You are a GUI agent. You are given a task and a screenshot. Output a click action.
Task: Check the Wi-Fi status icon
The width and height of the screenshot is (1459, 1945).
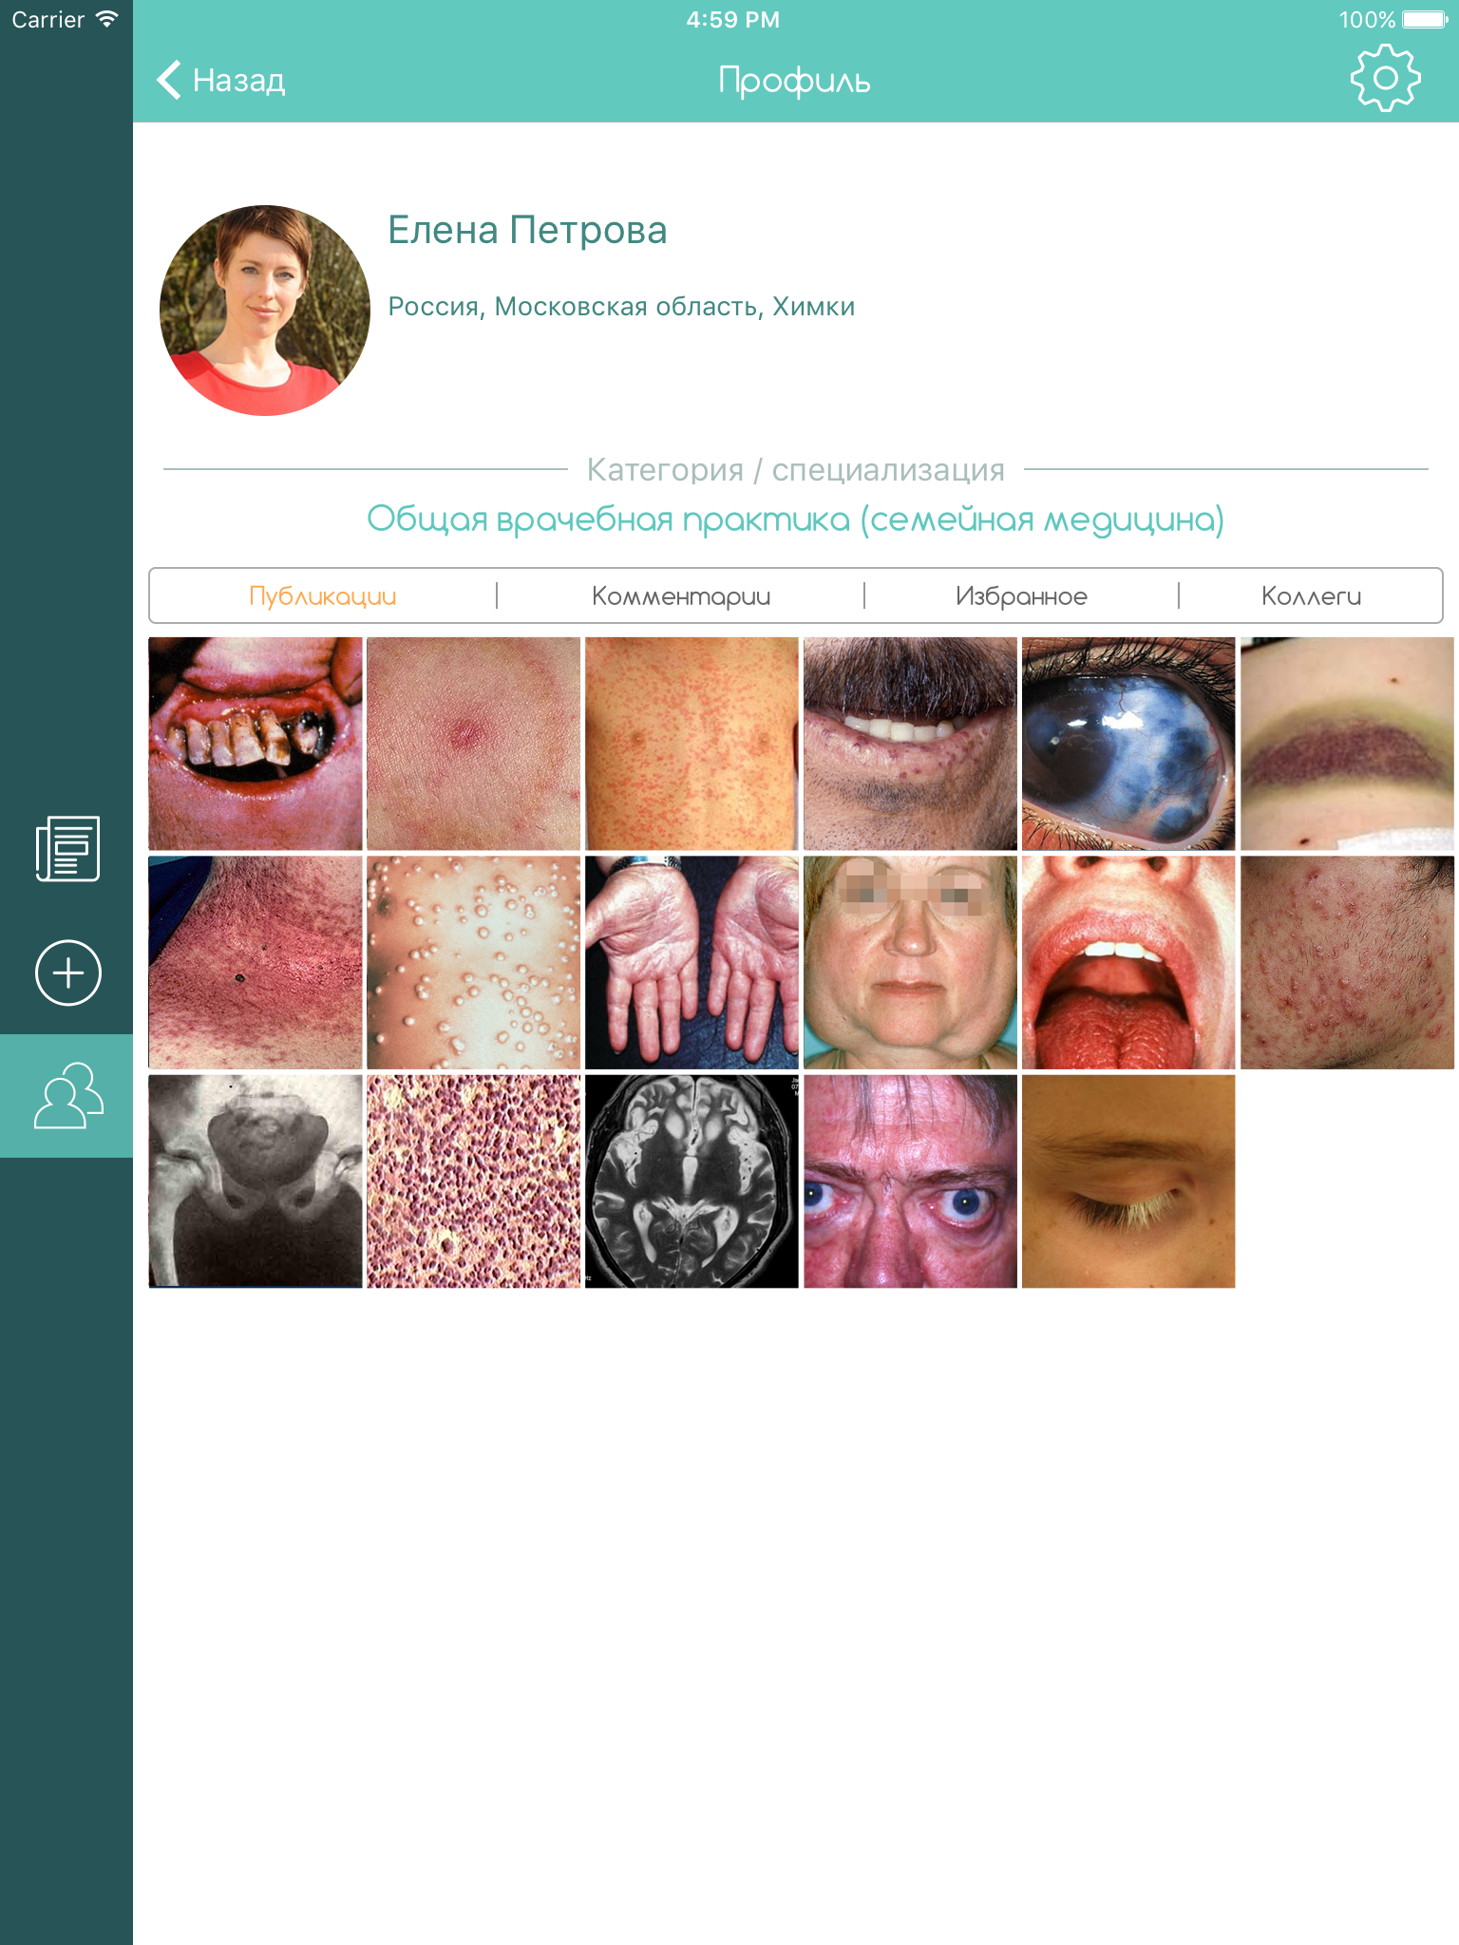[107, 19]
